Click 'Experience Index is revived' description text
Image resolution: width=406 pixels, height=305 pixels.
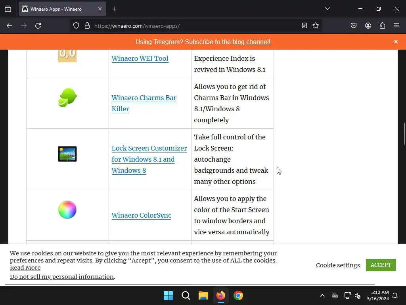(230, 64)
